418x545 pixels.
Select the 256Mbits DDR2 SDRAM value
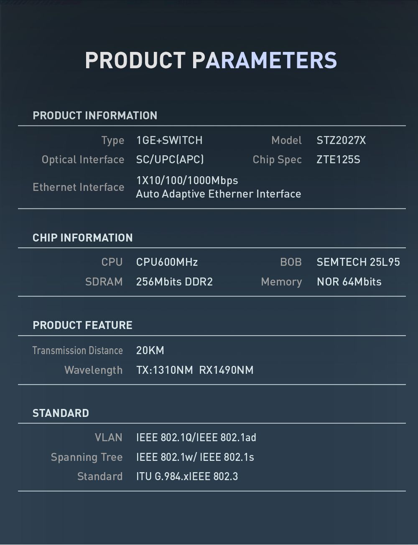(x=174, y=282)
